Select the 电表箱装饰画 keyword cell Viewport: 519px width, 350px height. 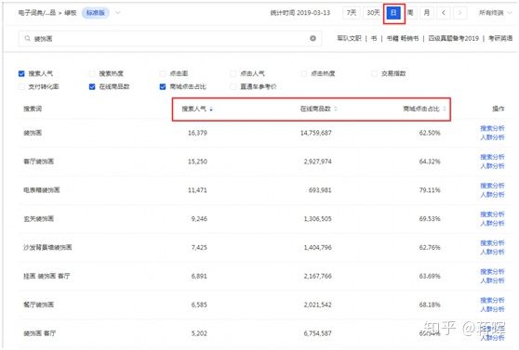41,190
